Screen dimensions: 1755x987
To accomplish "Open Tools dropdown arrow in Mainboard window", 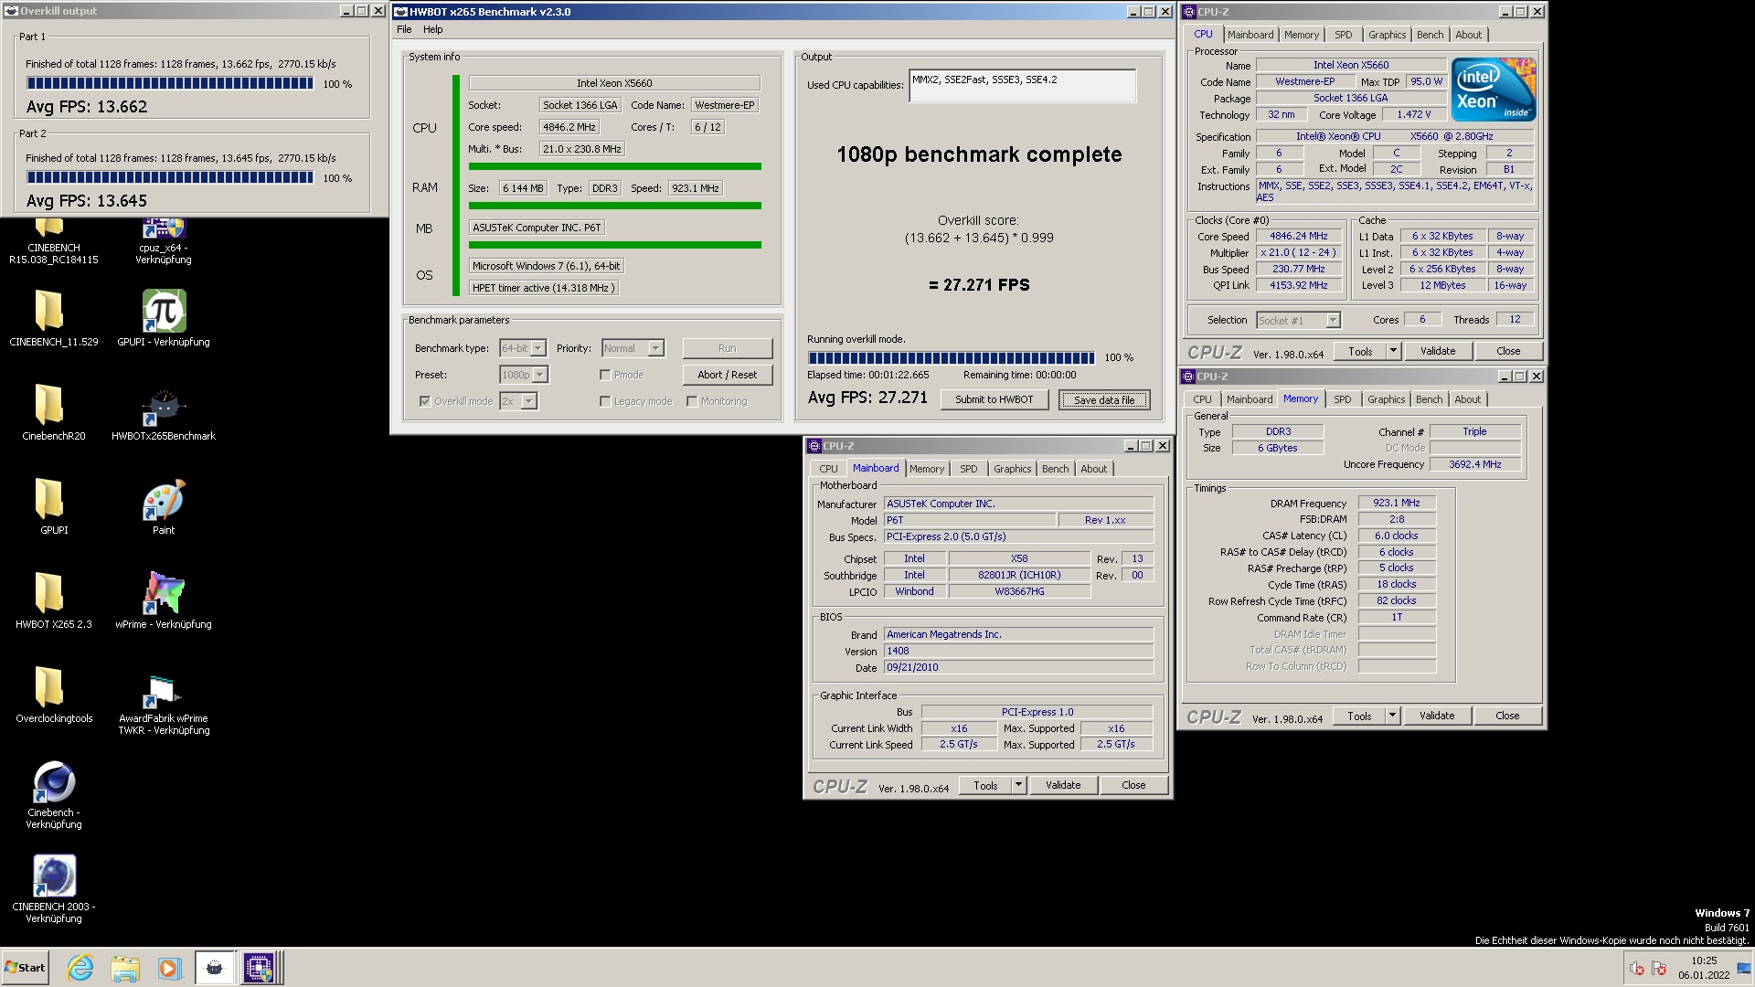I will (1018, 785).
